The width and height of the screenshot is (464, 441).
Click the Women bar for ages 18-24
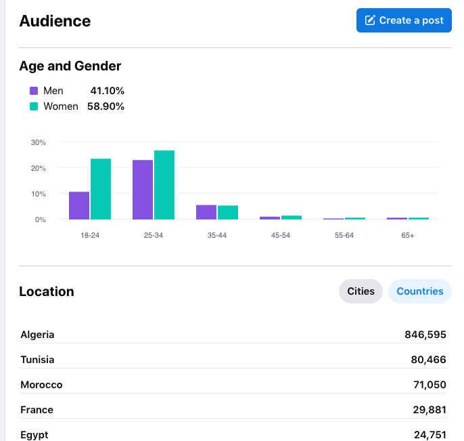(x=101, y=189)
